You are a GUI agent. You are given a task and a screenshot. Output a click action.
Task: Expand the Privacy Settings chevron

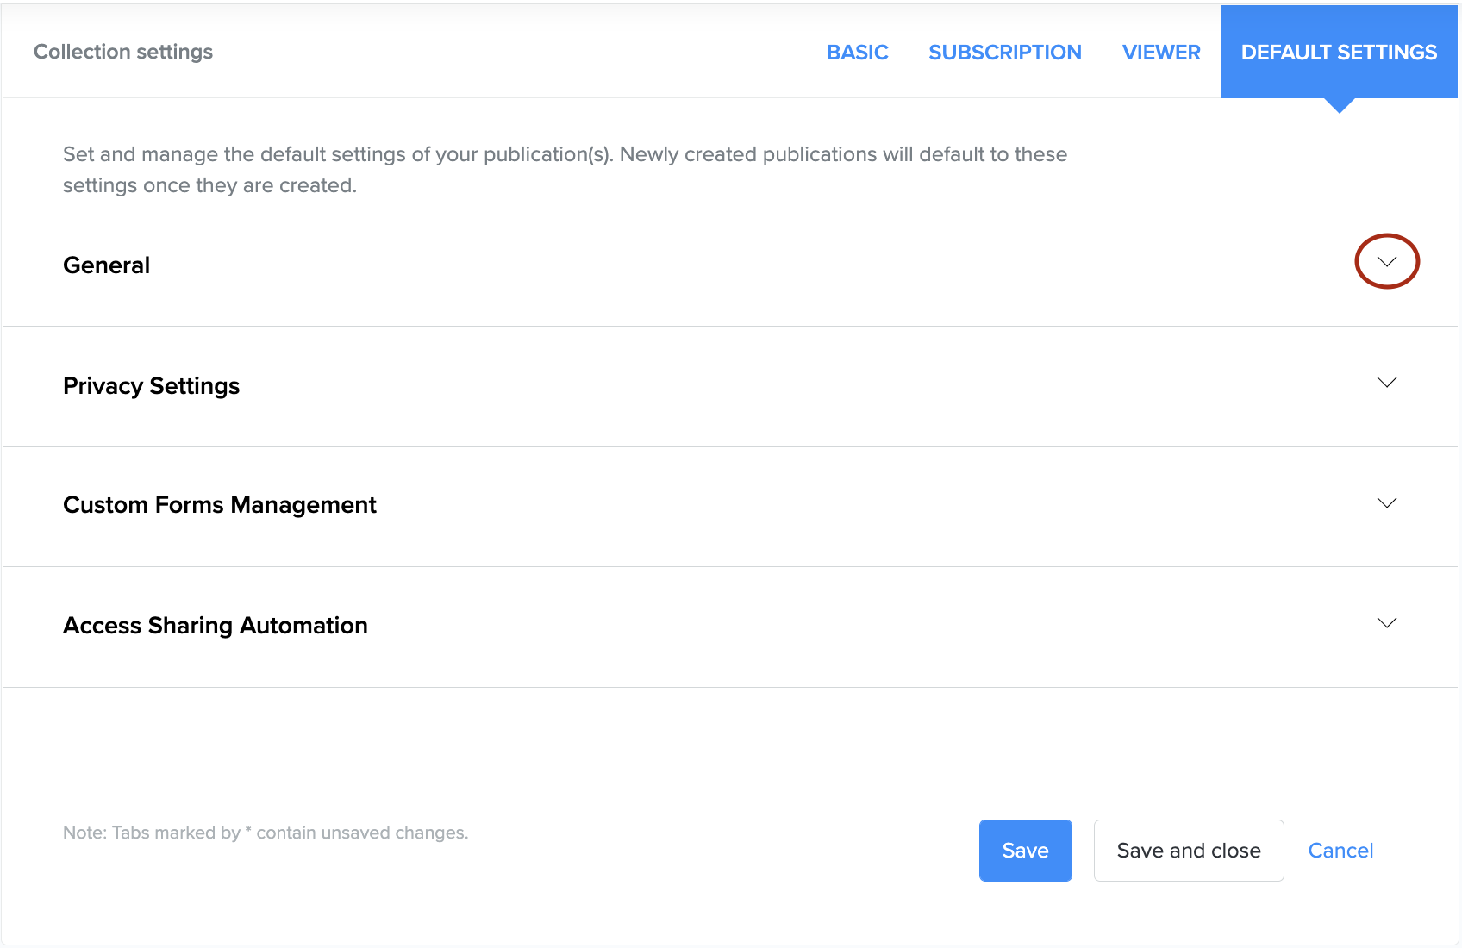(x=1386, y=383)
